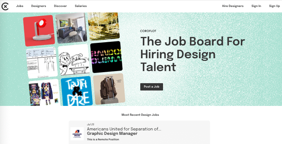The width and height of the screenshot is (282, 144).
Task: Open the Graphic Design Manager job listing
Action: (x=139, y=132)
